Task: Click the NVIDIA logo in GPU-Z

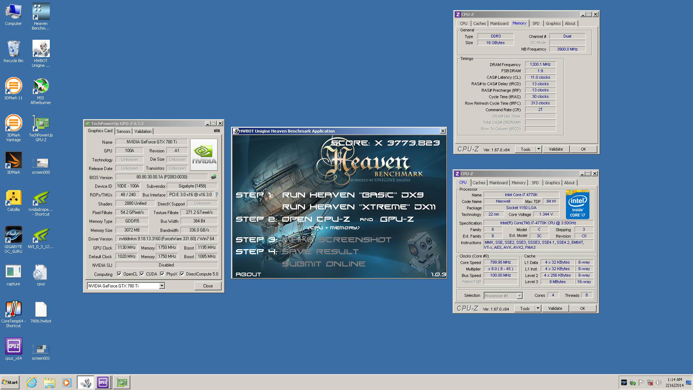Action: coord(204,155)
